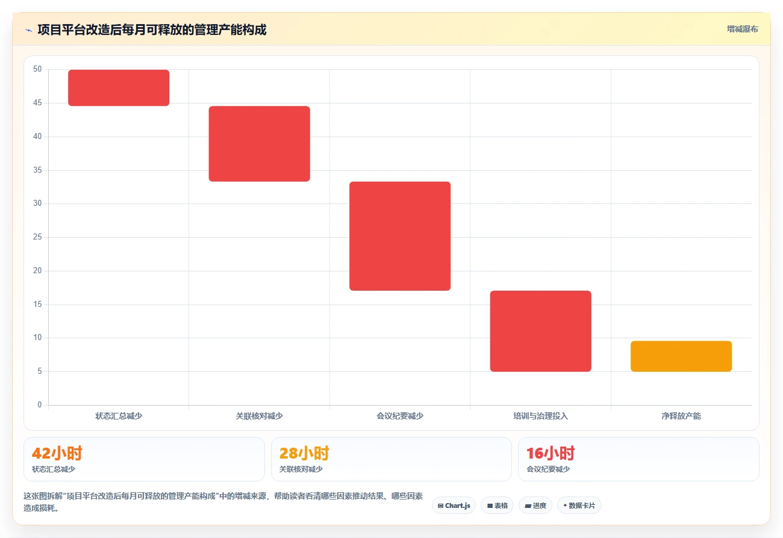Select the red bar above 会议纪要减少
This screenshot has width=783, height=538.
(400, 236)
